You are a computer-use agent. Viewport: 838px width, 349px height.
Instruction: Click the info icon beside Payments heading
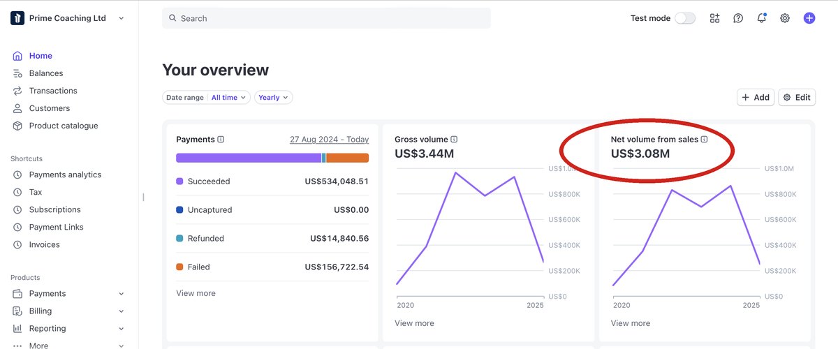(x=221, y=140)
